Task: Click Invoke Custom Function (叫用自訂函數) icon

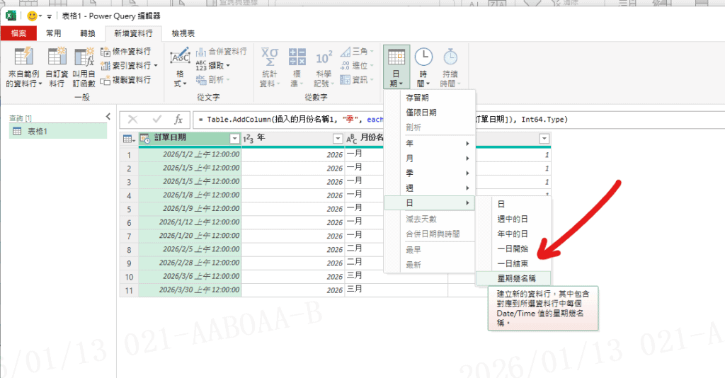Action: (84, 57)
